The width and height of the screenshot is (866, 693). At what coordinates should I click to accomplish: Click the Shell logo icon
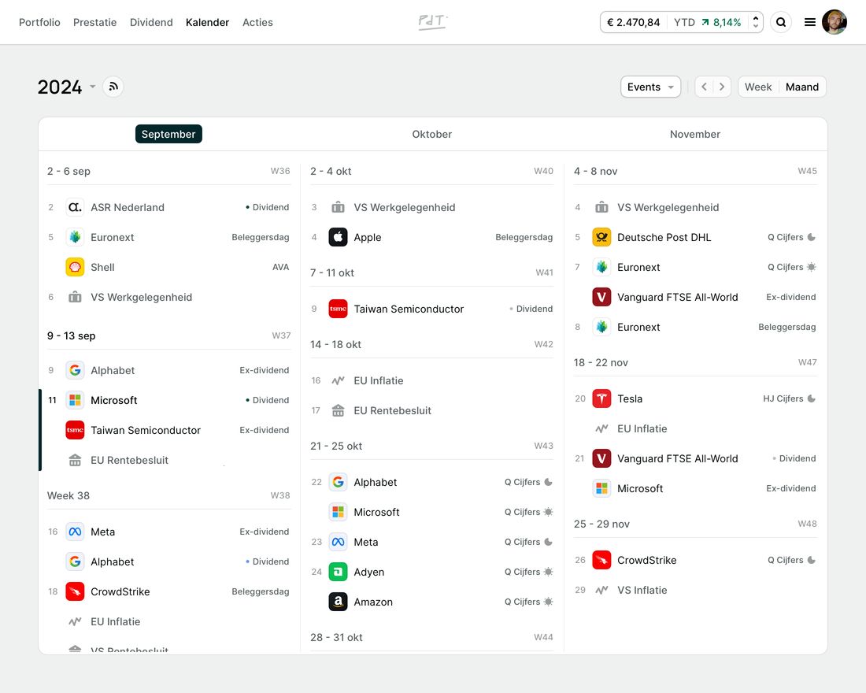[x=75, y=267]
